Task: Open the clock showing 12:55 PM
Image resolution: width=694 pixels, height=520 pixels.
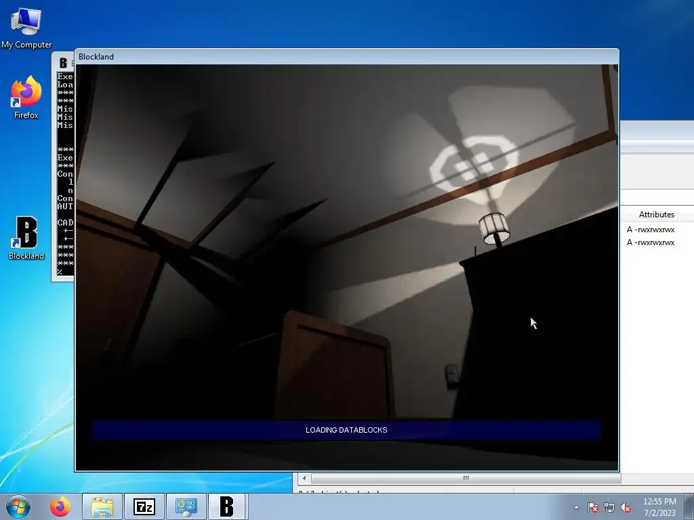Action: pyautogui.click(x=659, y=507)
